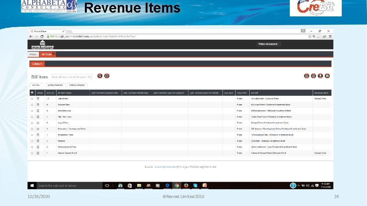Tick the checkbox for the Annual Ground Rent row
The height and width of the screenshot is (206, 367).
tap(32, 153)
